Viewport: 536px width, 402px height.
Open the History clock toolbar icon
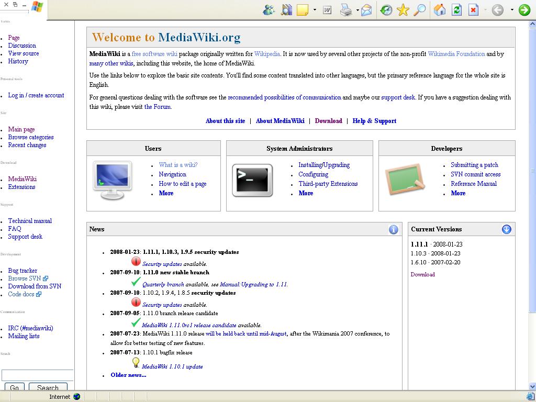point(386,10)
